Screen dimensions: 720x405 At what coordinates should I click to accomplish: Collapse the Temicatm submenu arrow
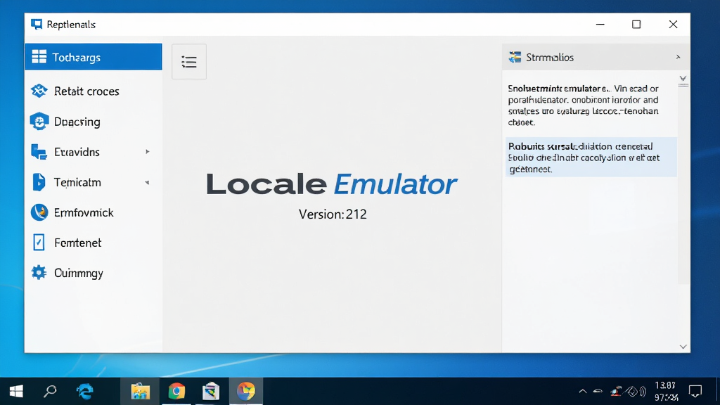pyautogui.click(x=148, y=182)
